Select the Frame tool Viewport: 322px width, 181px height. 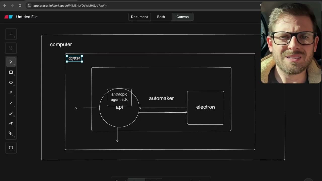pyautogui.click(x=11, y=148)
